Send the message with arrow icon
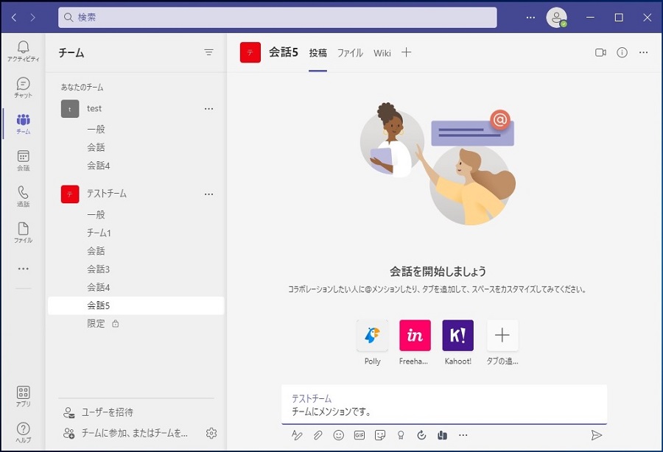Viewport: 663px width, 452px height. (x=596, y=435)
